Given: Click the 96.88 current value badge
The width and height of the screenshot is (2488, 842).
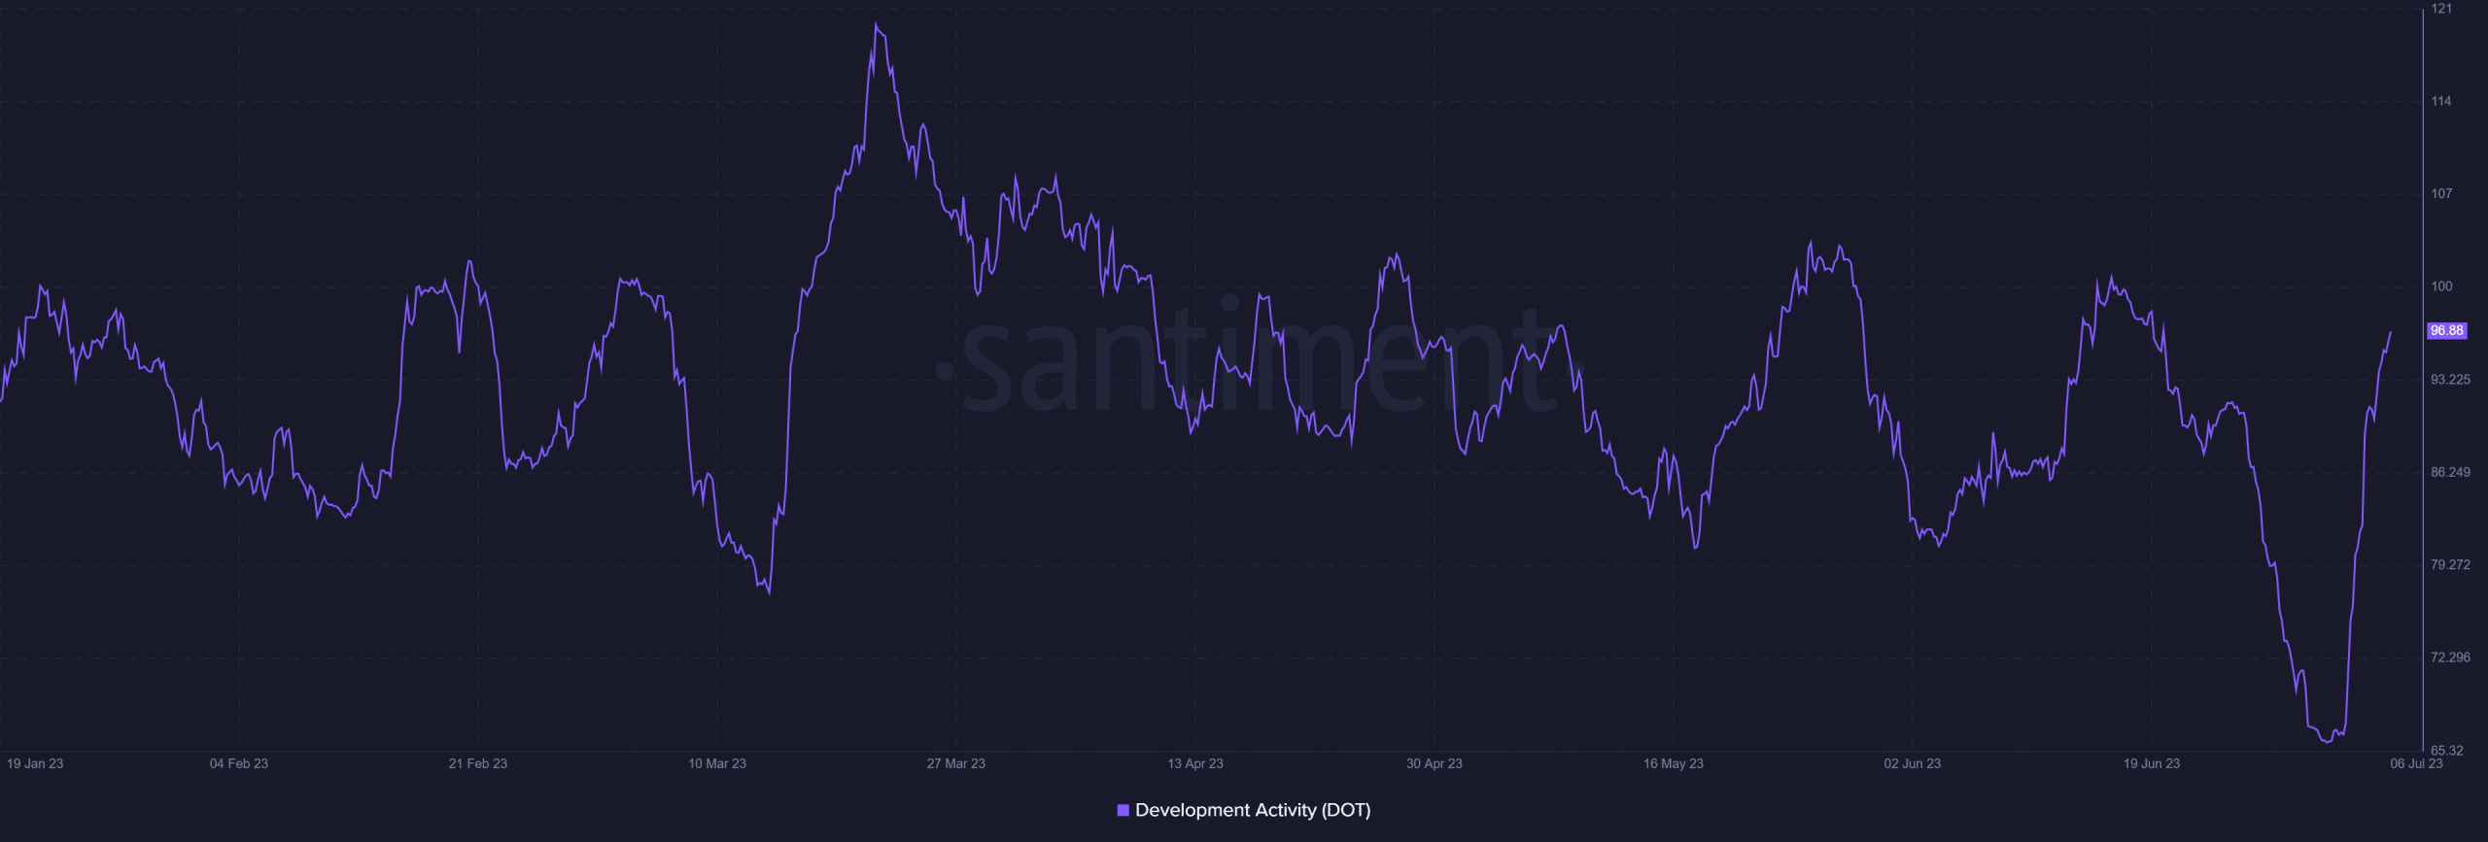Looking at the screenshot, I should (x=2446, y=330).
